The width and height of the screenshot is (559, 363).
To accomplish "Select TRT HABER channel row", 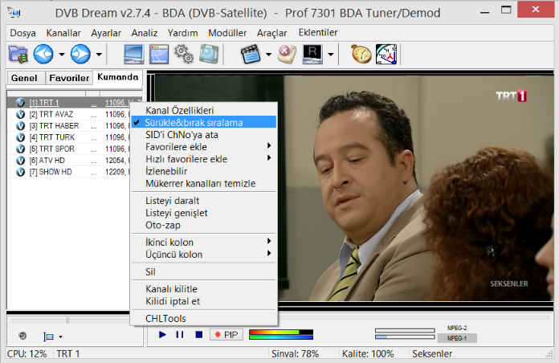I will pyautogui.click(x=68, y=125).
